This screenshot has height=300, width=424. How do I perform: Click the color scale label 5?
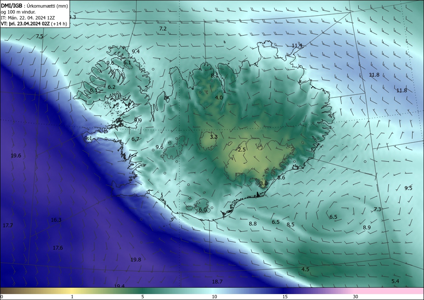[142, 297]
